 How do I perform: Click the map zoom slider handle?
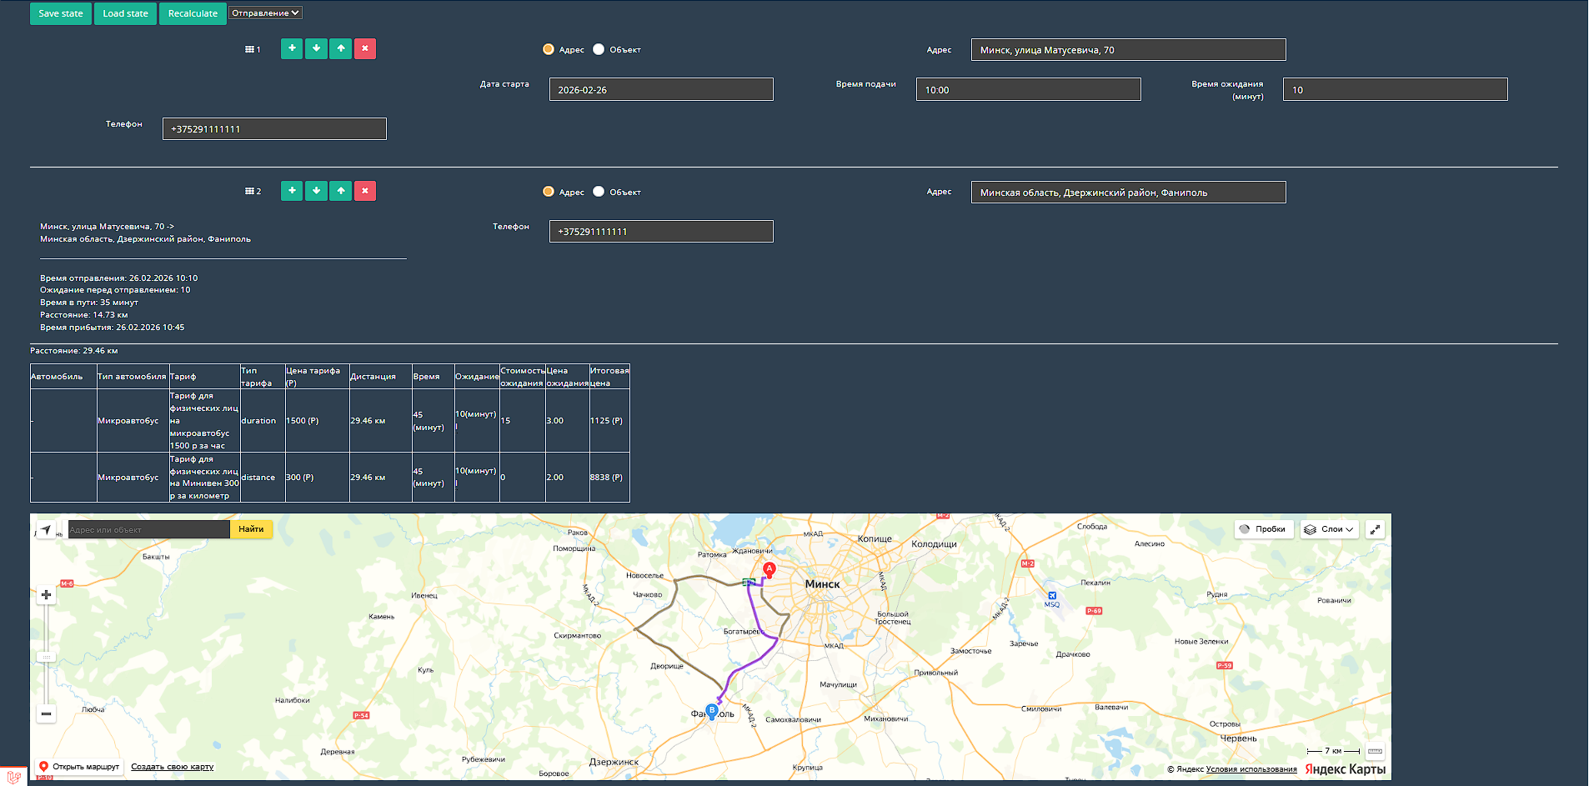(x=47, y=657)
